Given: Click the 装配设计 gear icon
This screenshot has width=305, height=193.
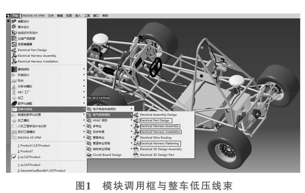Looking at the screenshot, I should [14, 21].
